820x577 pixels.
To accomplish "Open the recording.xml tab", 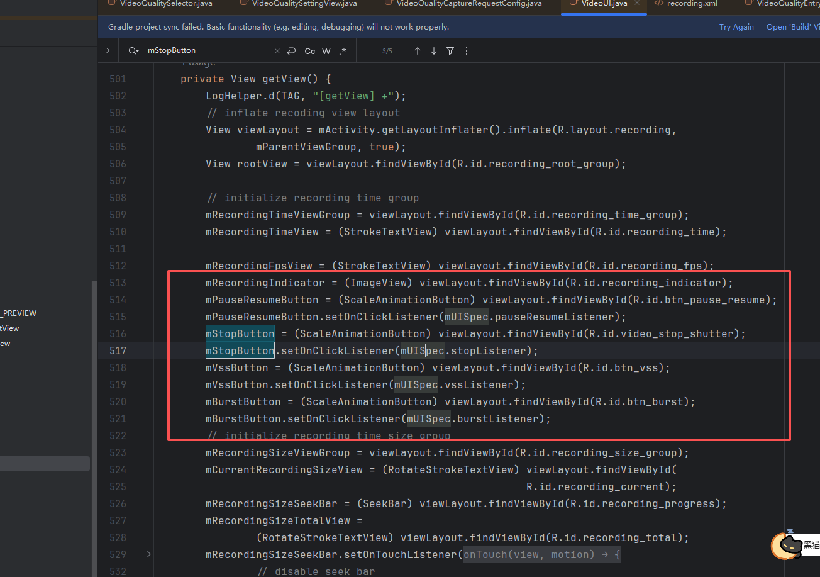I will (685, 3).
